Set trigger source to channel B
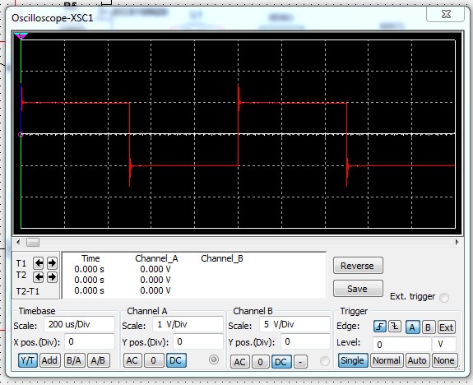Screen dimensions: 473x385 point(428,327)
